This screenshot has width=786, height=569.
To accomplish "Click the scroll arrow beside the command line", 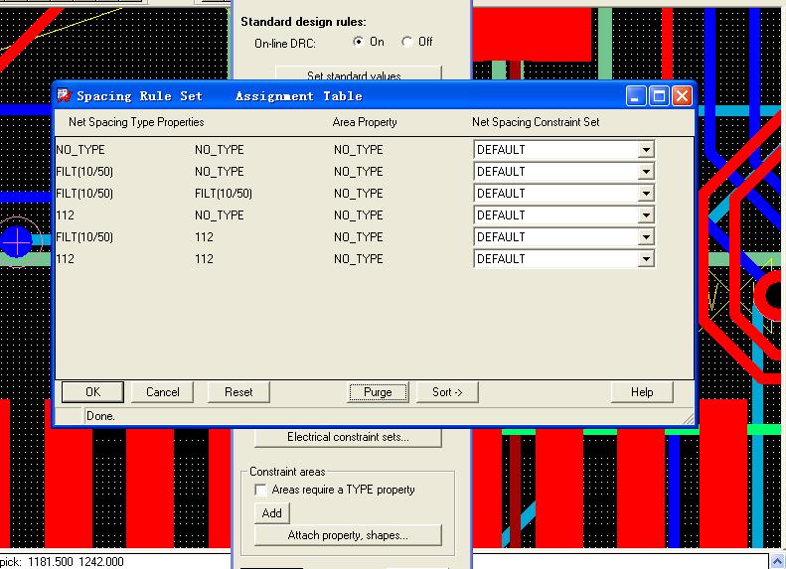I will (777, 561).
